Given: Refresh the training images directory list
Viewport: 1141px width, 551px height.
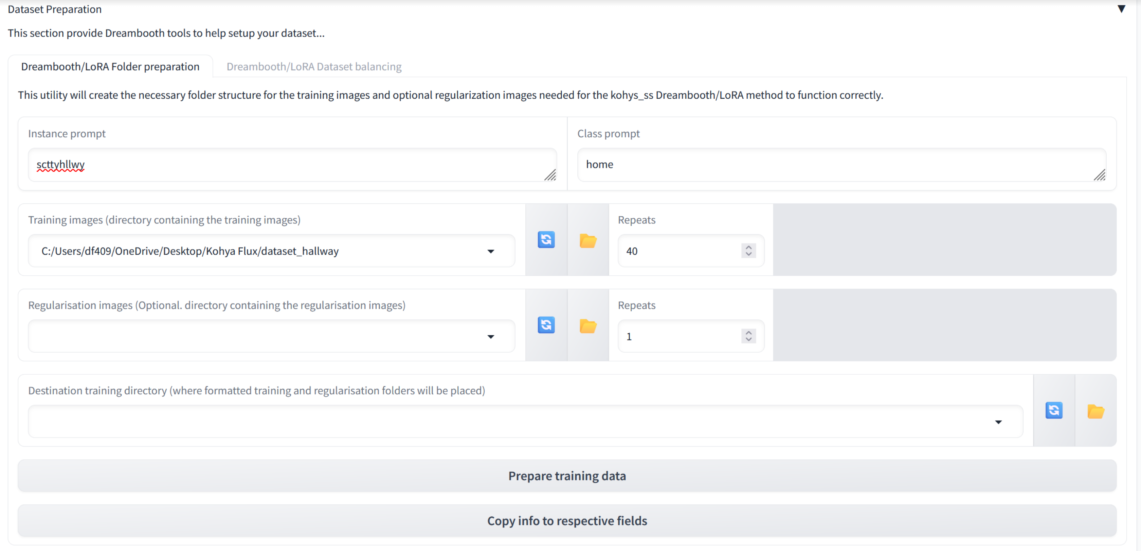Looking at the screenshot, I should pyautogui.click(x=546, y=240).
